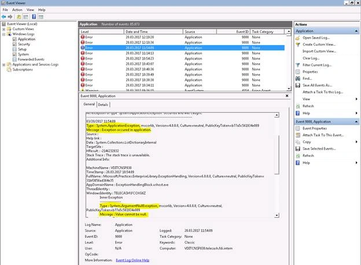Select the error event at 10:43:07
The image size is (361, 265).
(x=182, y=64)
